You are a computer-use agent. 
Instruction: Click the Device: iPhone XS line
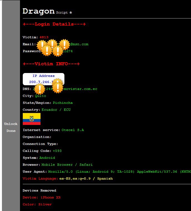click(42, 198)
